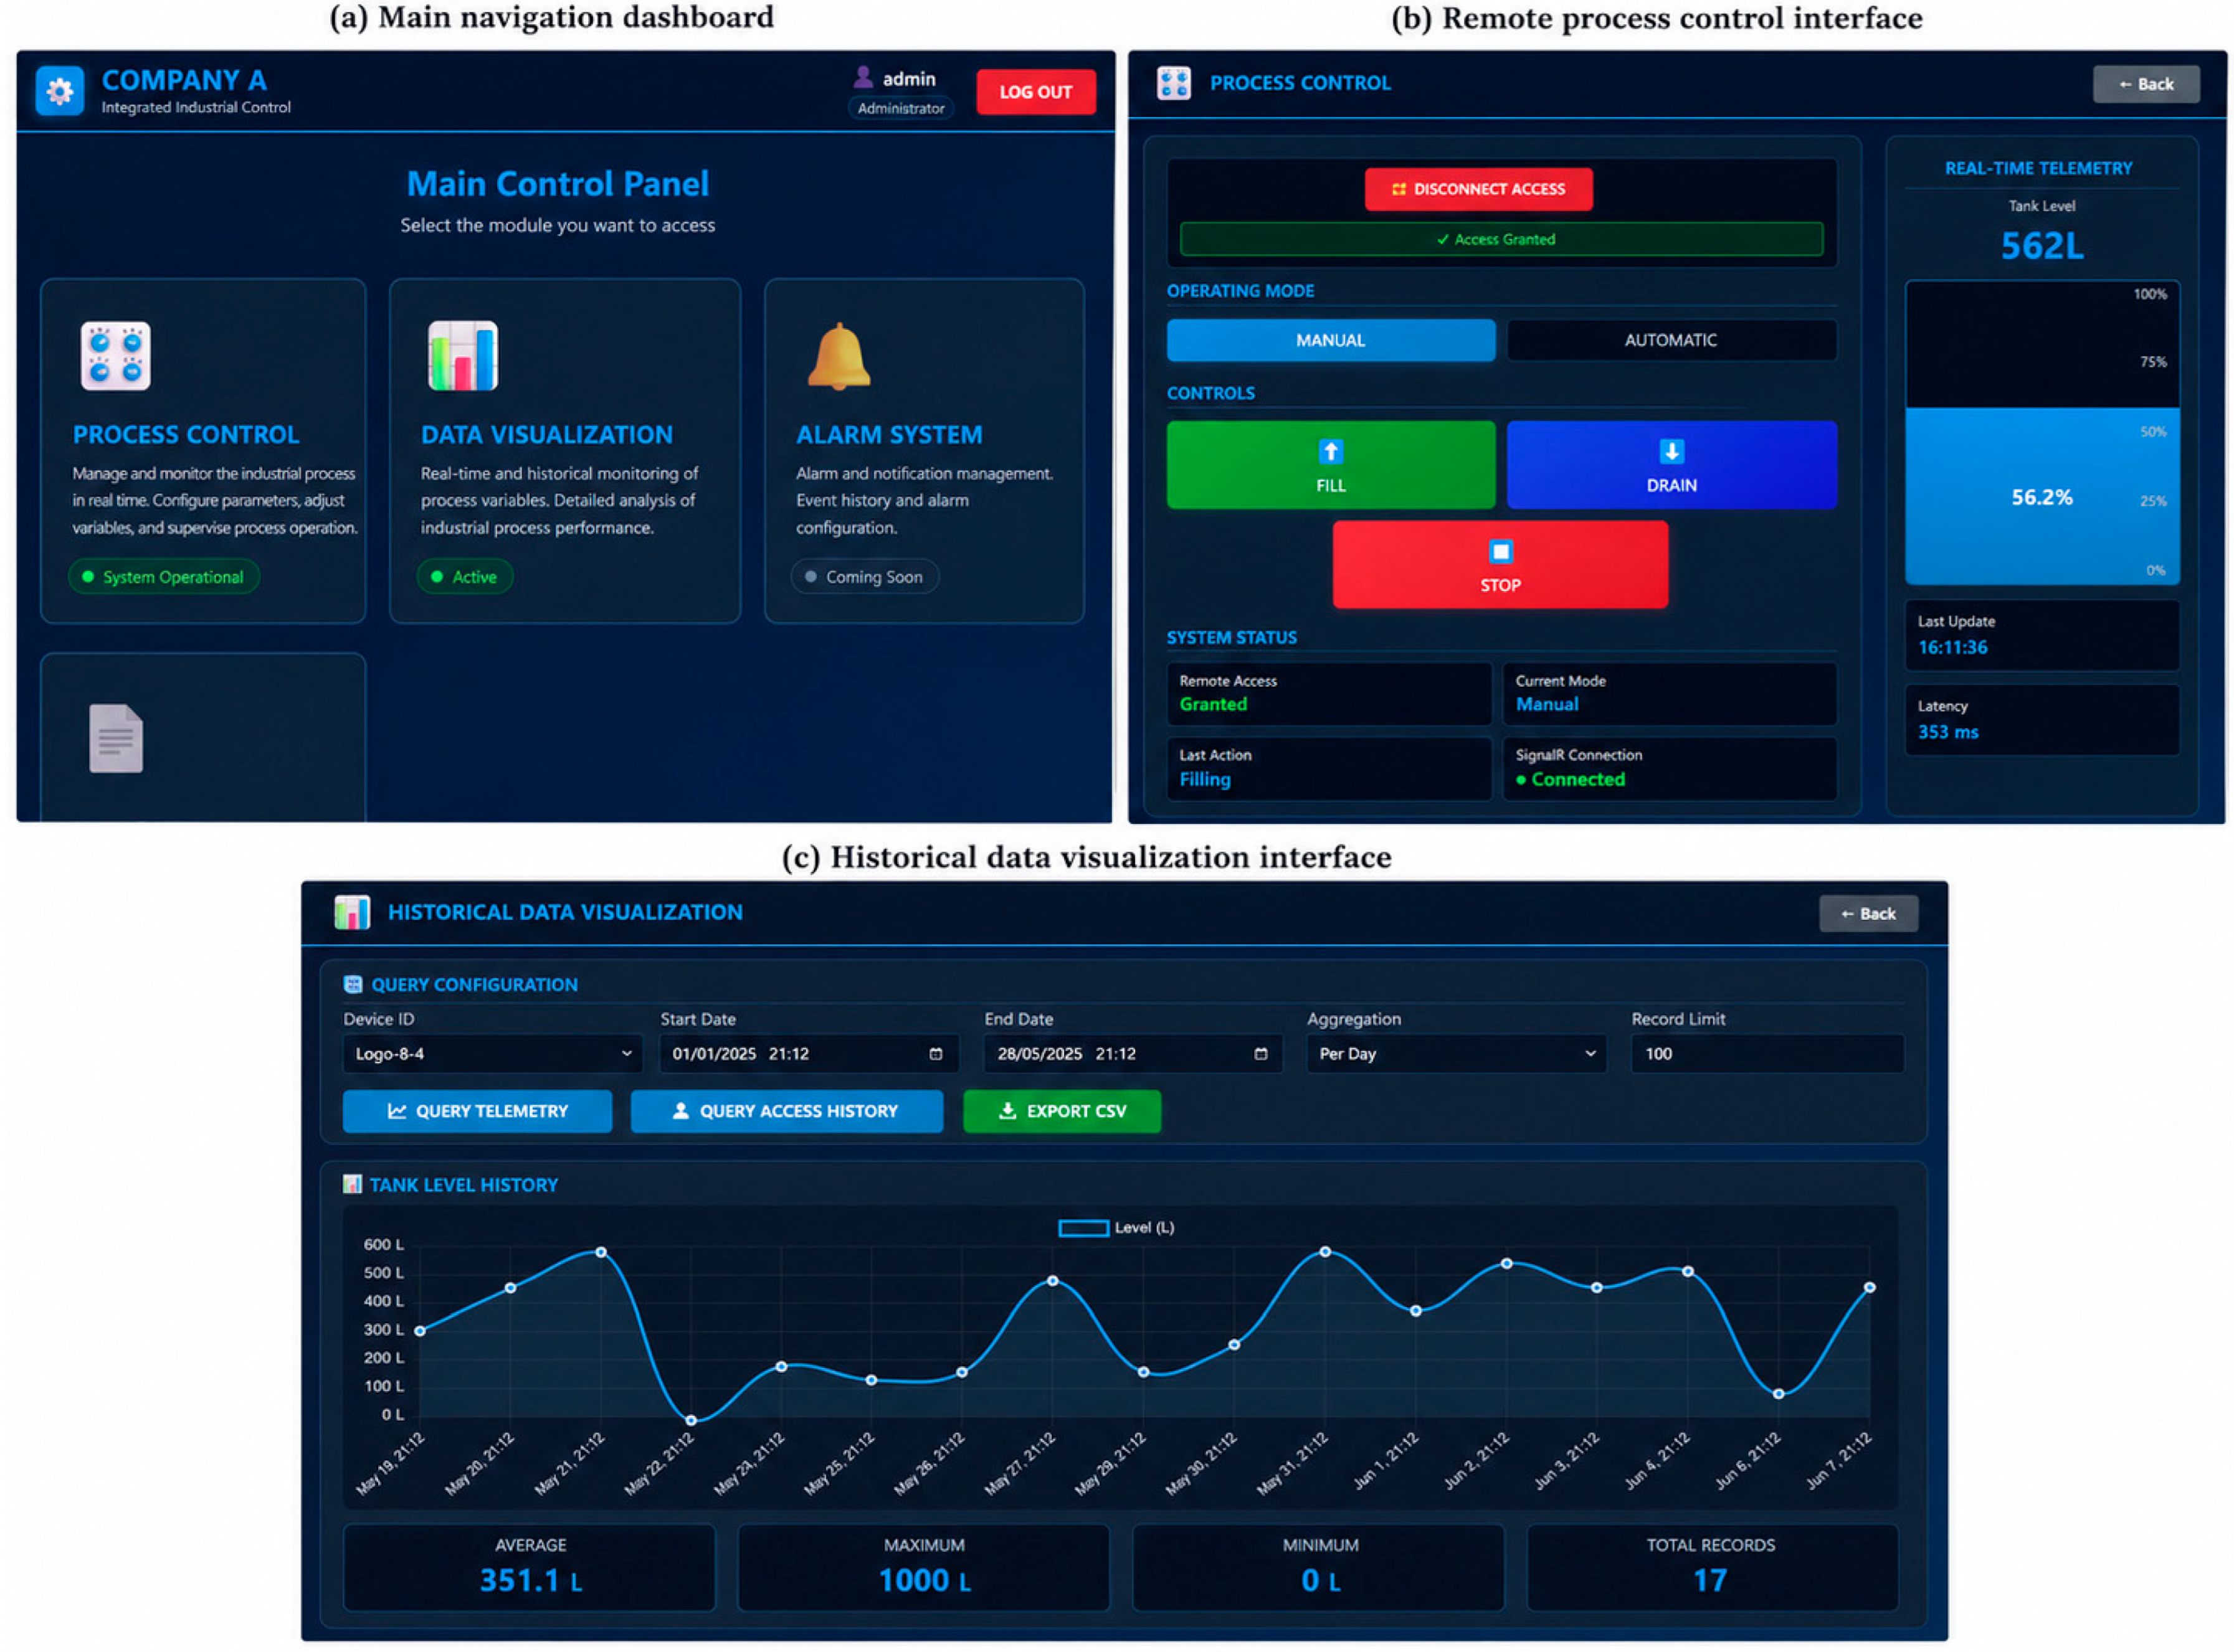2234x1652 pixels.
Task: Click the calendar icon in End Date
Action: (x=1260, y=1053)
